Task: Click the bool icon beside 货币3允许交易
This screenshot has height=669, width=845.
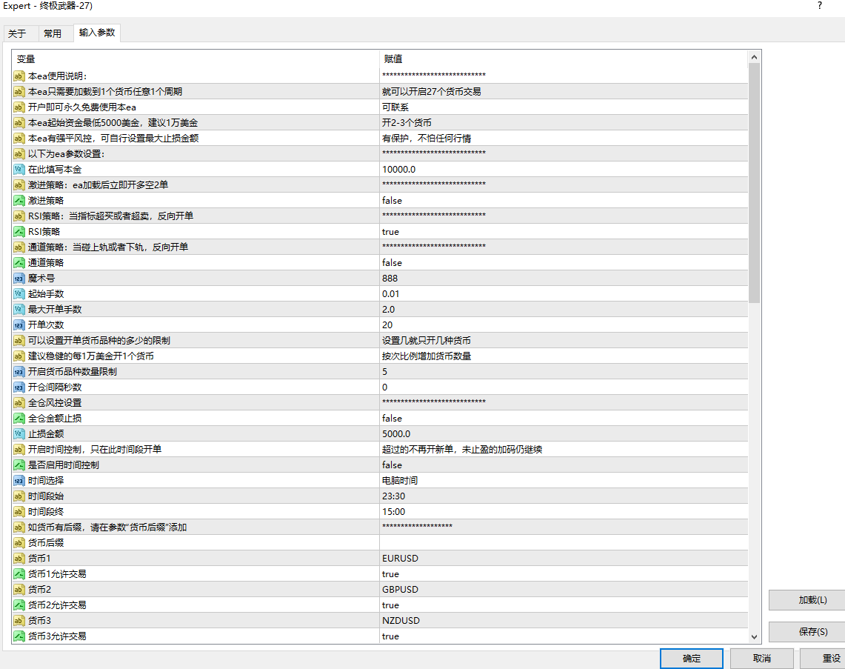Action: 19,636
